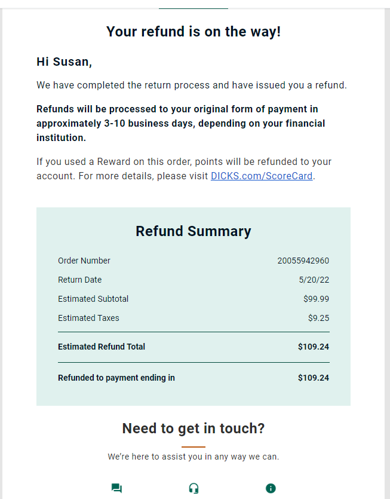This screenshot has height=499, width=390.
Task: Click the Estimated Refund Total label
Action: [102, 347]
